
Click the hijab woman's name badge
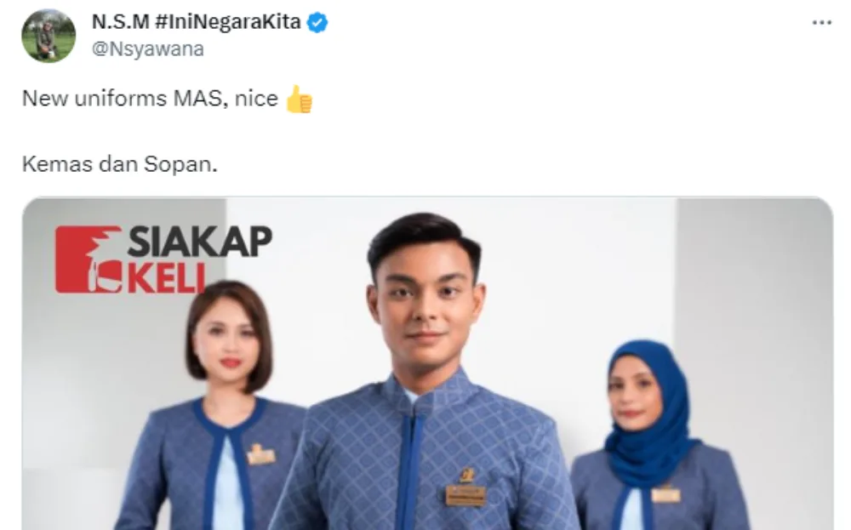[x=665, y=493]
